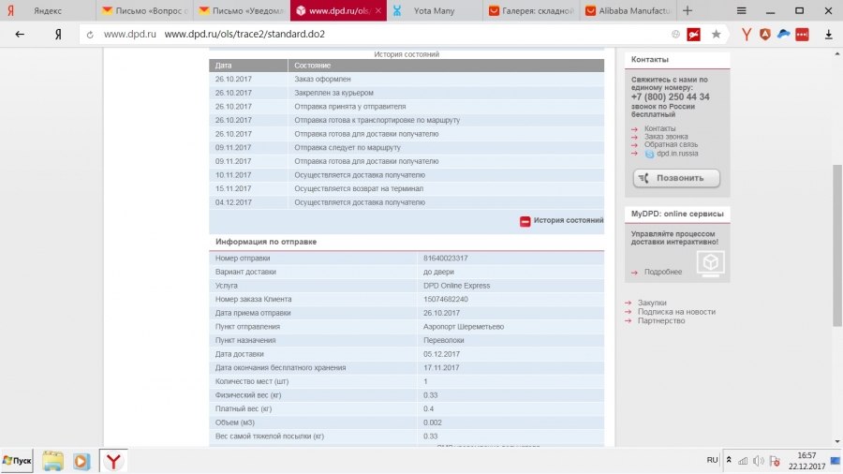
Task: Click the 'Переволоки' destination value
Action: [x=444, y=341]
